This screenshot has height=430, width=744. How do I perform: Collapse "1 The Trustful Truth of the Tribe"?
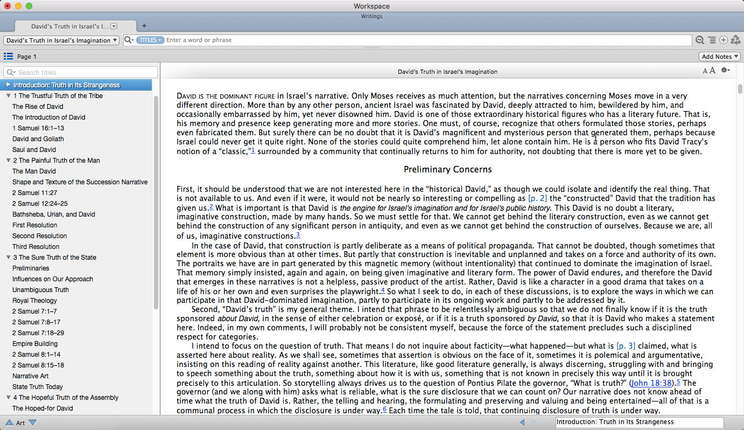pyautogui.click(x=9, y=96)
